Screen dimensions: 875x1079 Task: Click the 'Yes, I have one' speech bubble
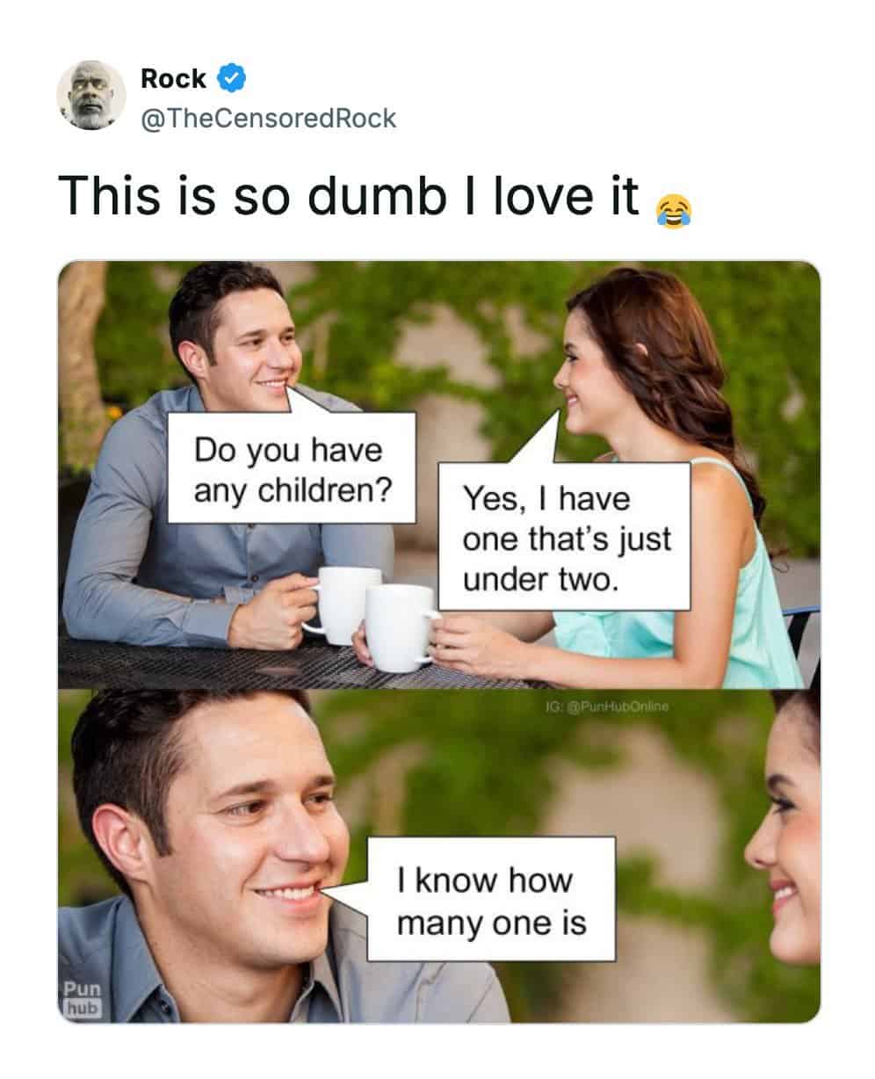[x=564, y=536]
